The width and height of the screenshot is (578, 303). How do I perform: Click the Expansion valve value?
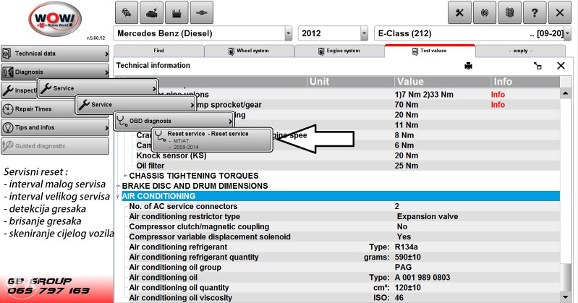428,216
